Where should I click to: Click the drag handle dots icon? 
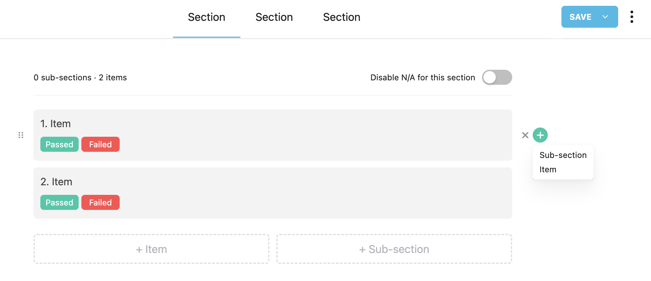(21, 135)
